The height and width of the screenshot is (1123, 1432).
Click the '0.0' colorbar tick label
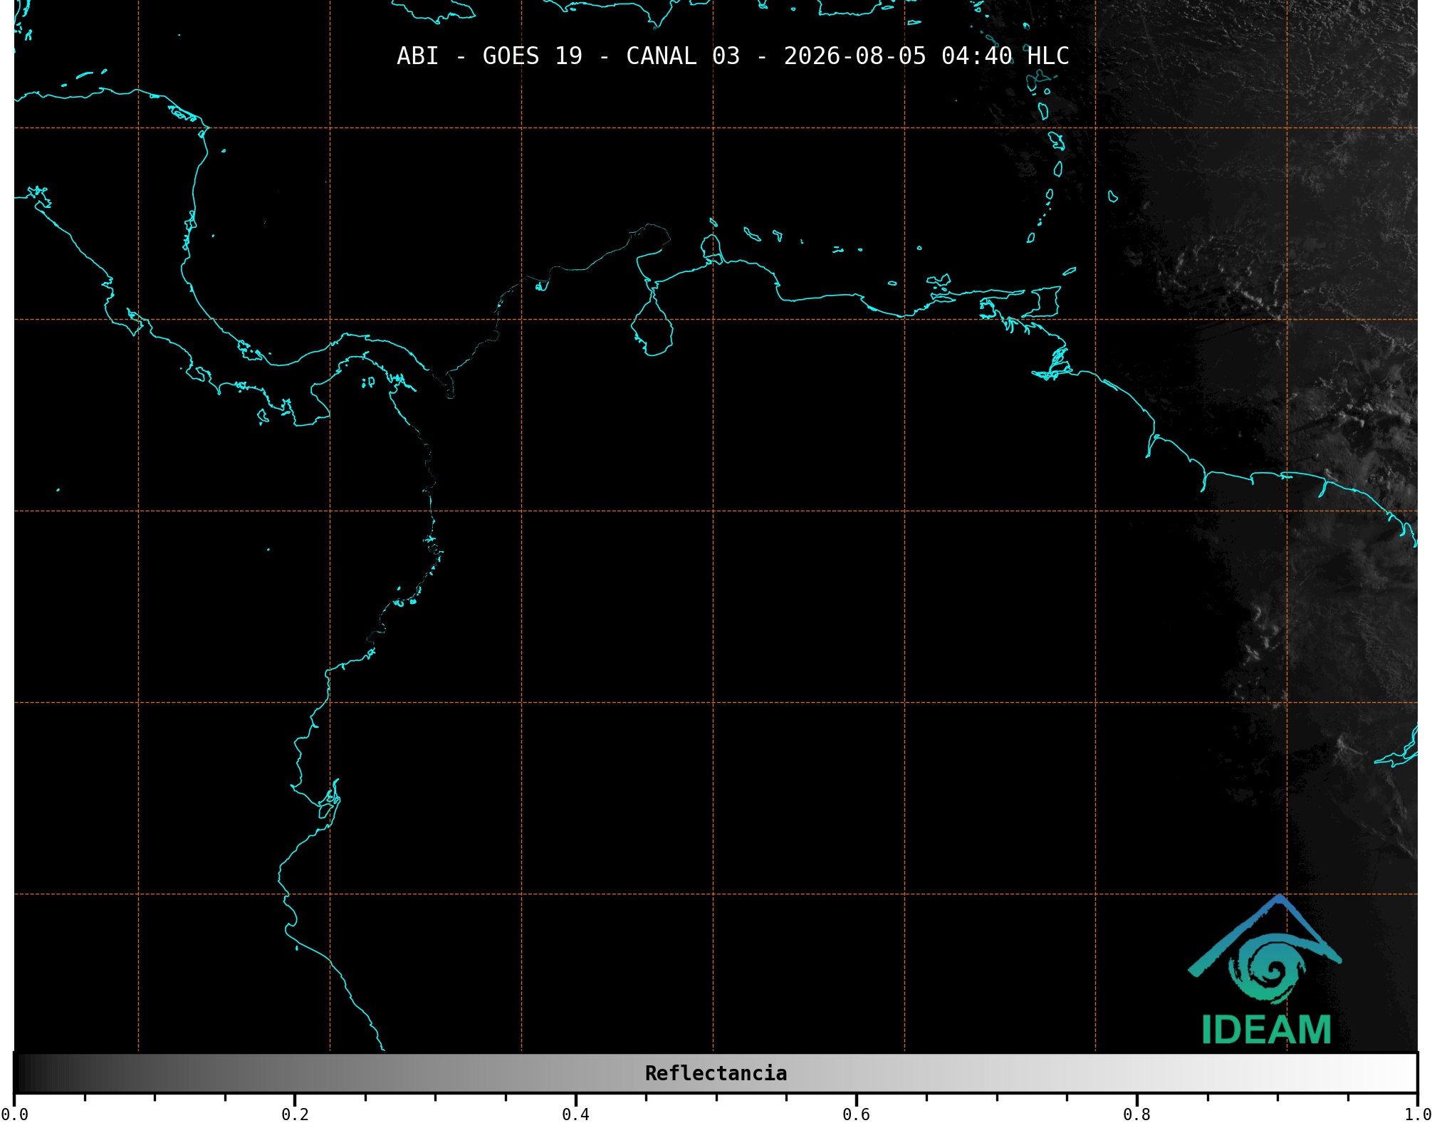[x=14, y=1114]
